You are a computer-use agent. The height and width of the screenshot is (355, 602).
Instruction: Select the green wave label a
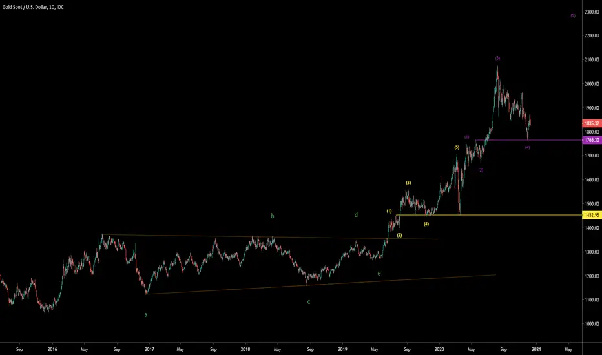tap(145, 315)
